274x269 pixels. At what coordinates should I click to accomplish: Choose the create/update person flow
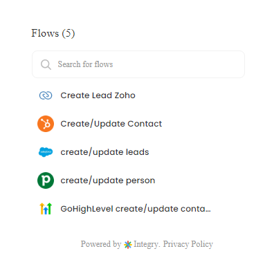click(108, 180)
